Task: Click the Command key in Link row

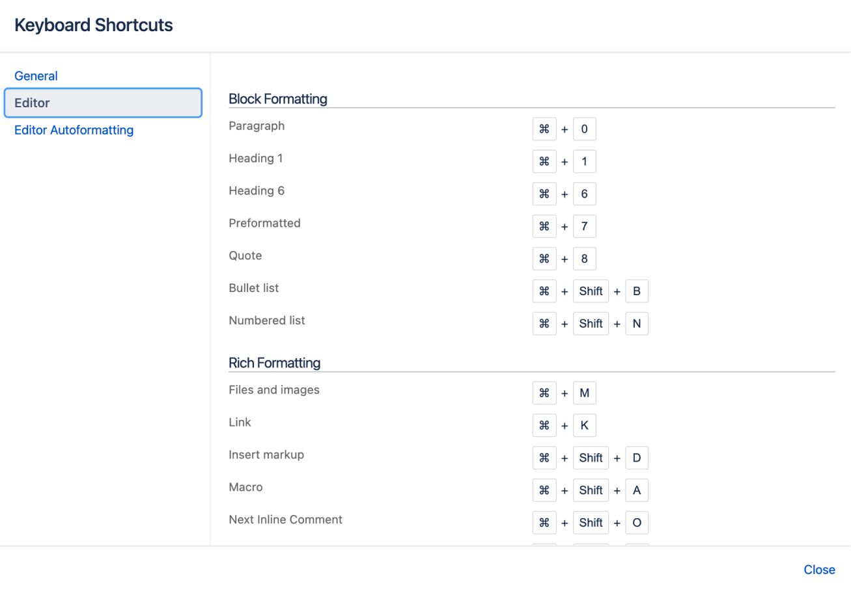Action: coord(544,426)
